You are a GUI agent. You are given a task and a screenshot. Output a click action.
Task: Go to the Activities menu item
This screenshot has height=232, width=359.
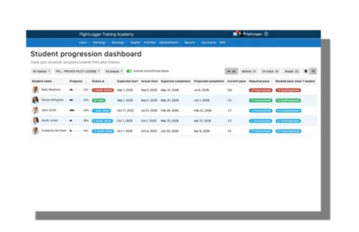(x=149, y=43)
